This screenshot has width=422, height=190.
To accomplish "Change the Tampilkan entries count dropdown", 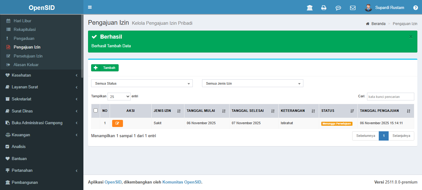I will tap(119, 96).
